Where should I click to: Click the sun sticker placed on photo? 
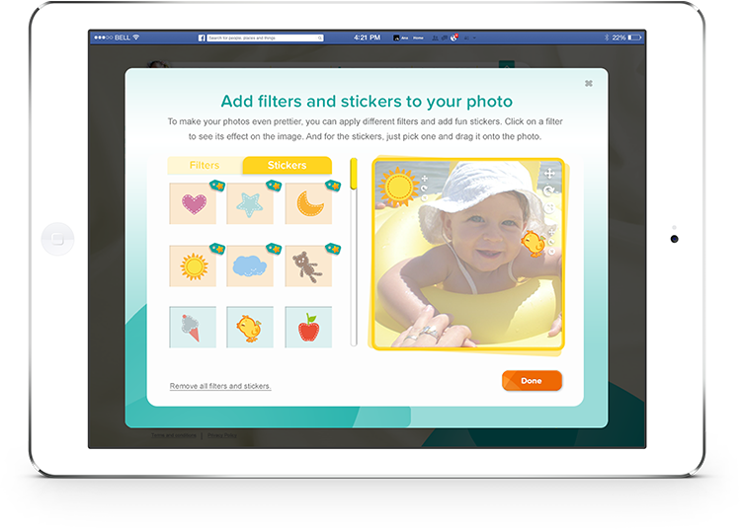pyautogui.click(x=398, y=187)
